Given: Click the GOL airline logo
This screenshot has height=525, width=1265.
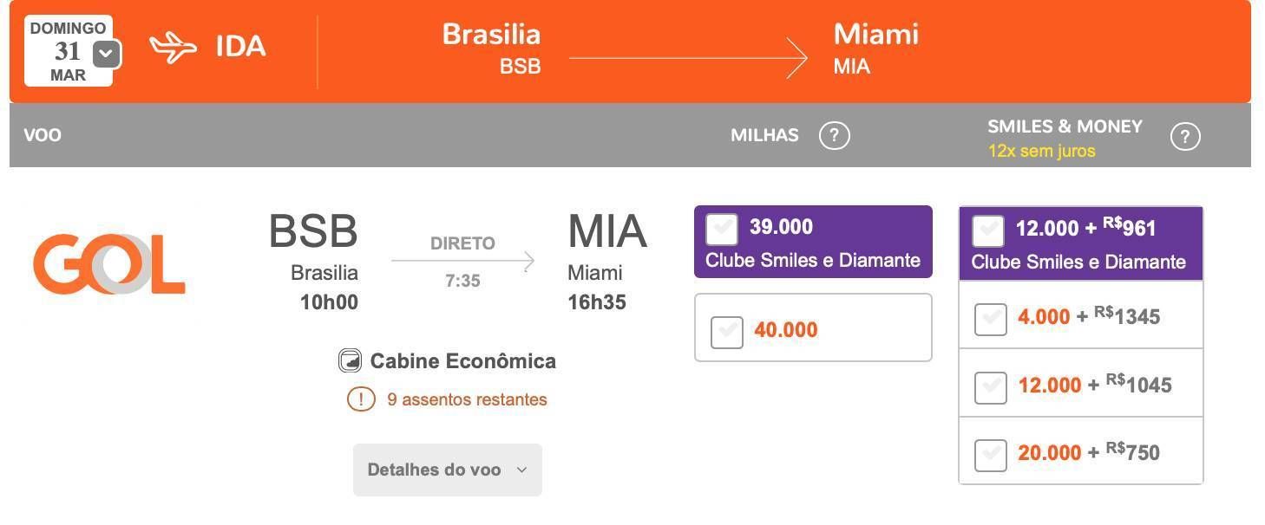Looking at the screenshot, I should pos(109,264).
